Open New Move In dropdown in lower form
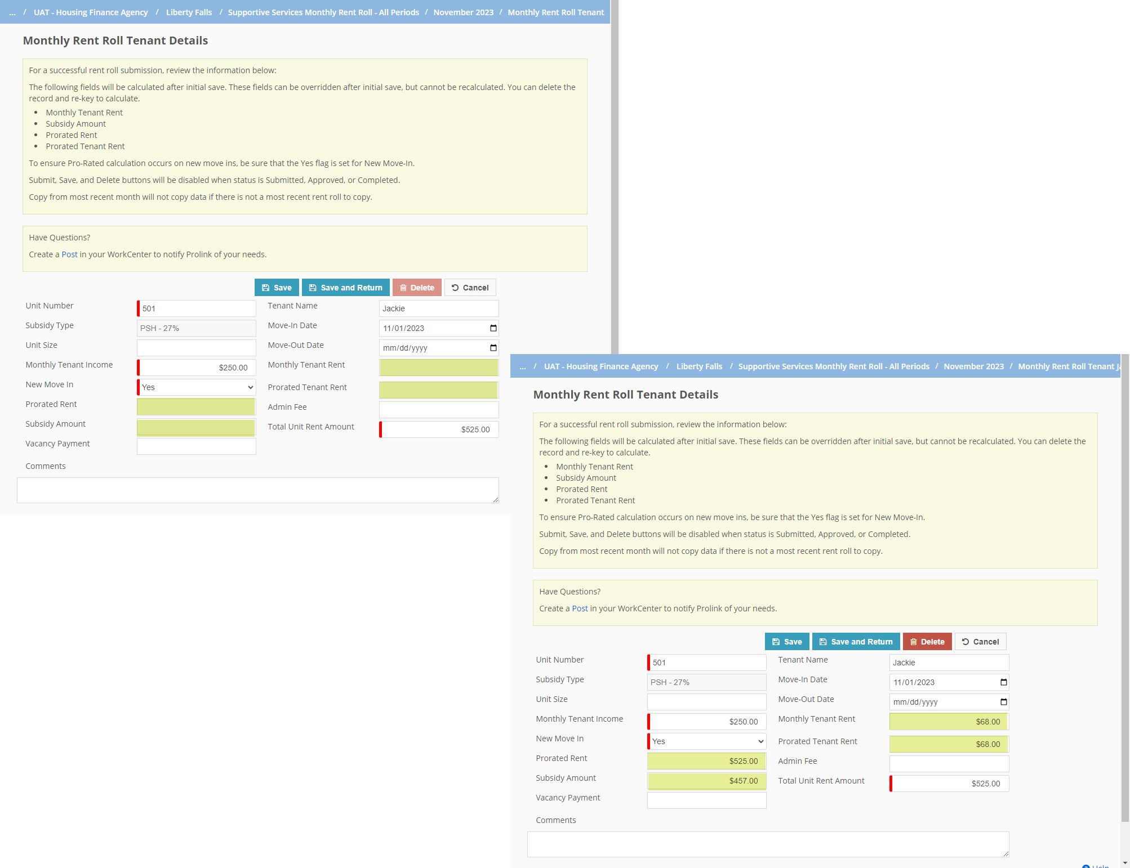 (707, 741)
